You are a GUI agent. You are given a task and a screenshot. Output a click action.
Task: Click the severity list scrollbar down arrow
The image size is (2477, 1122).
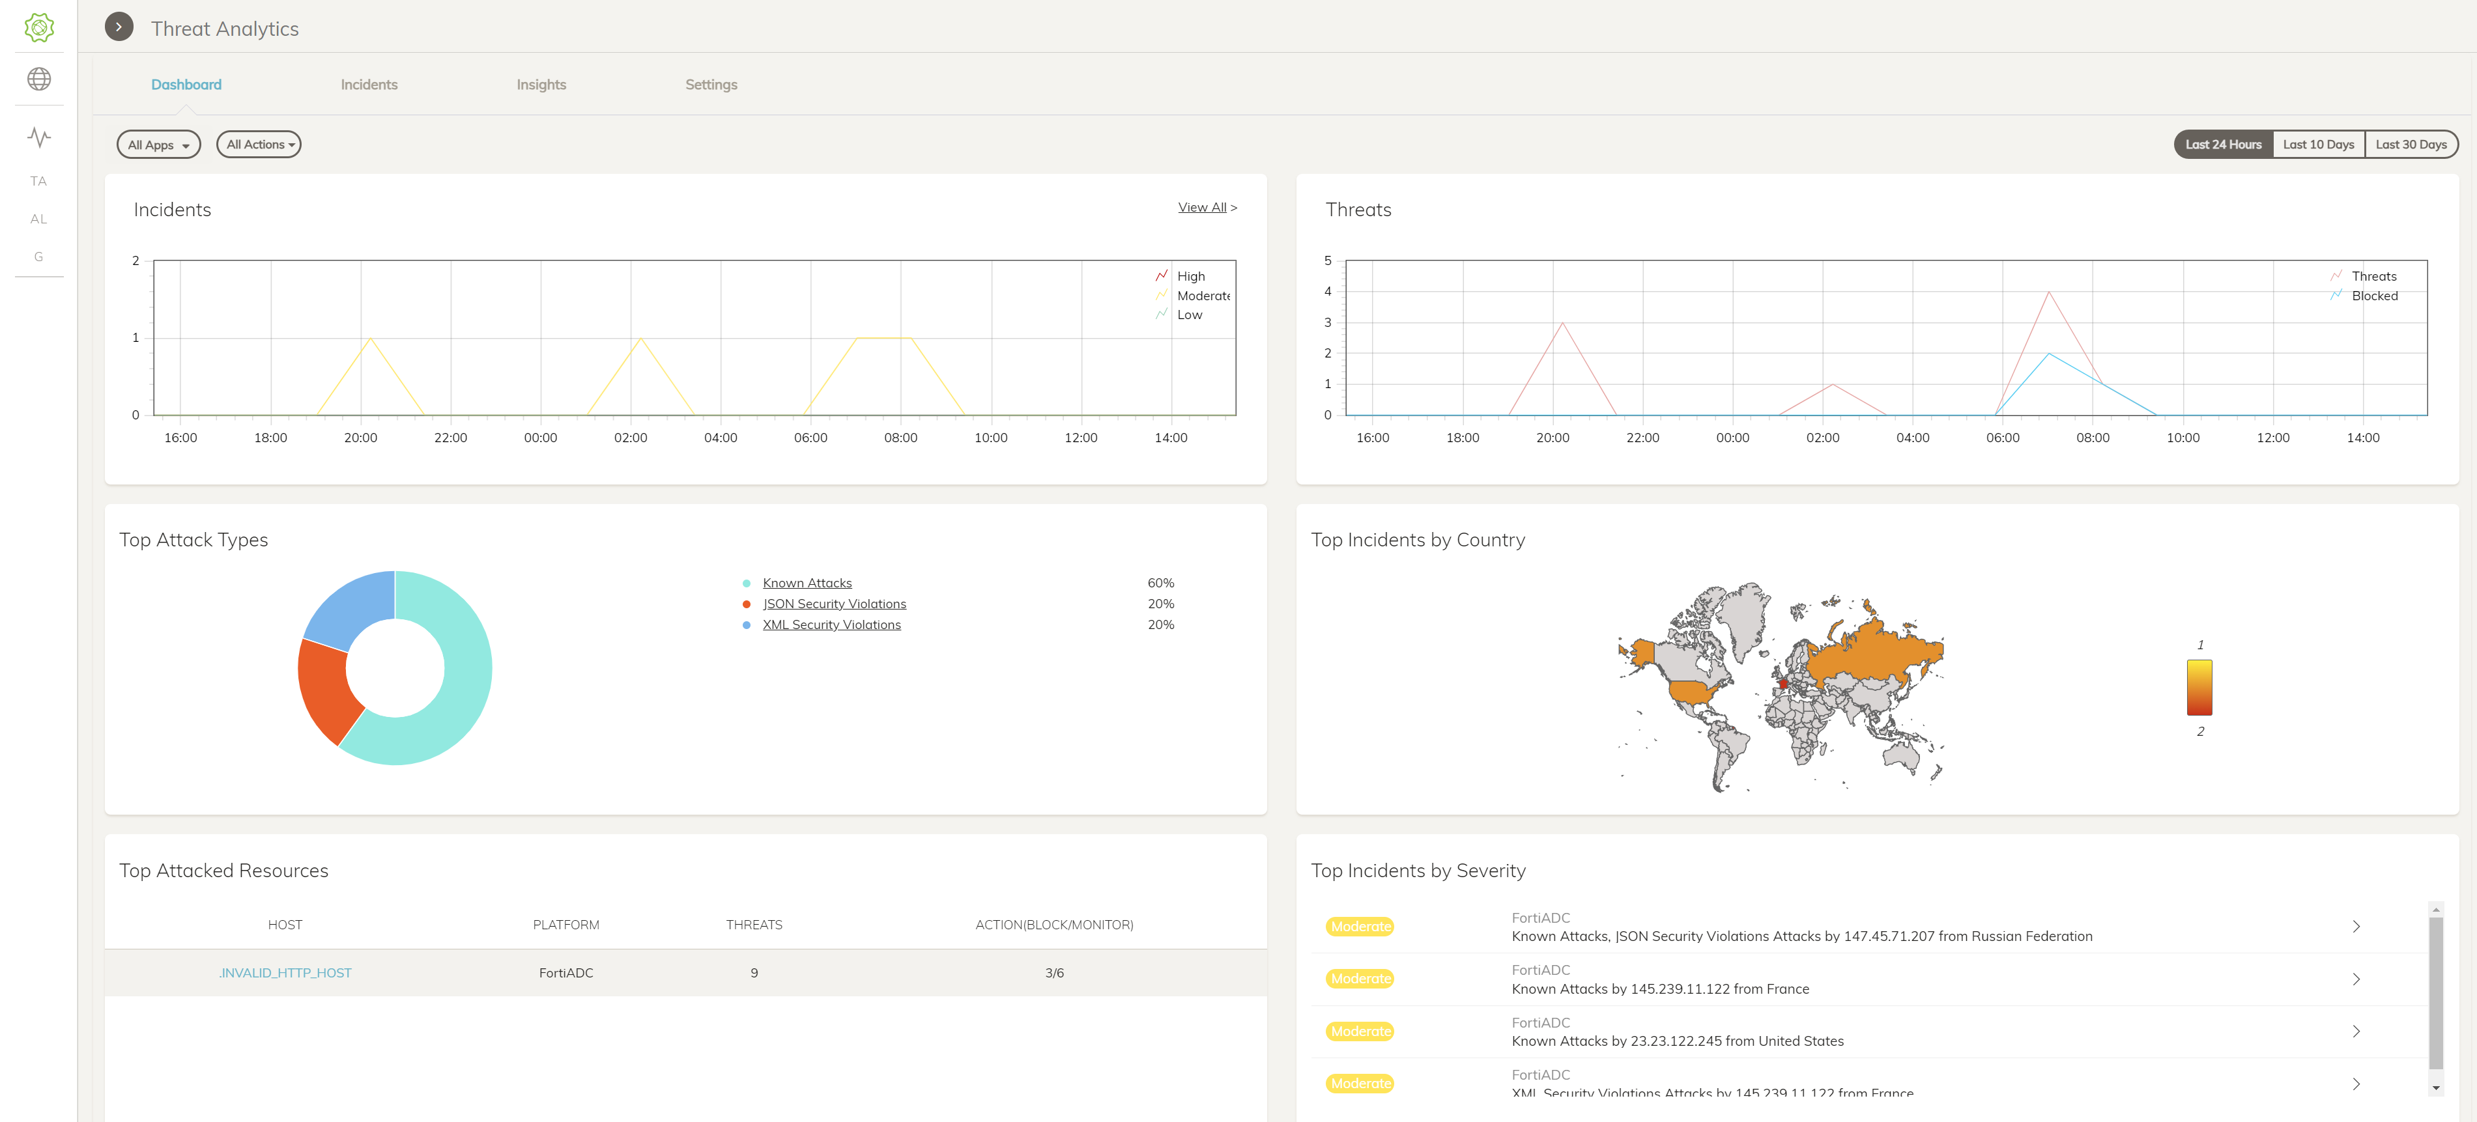tap(2436, 1088)
